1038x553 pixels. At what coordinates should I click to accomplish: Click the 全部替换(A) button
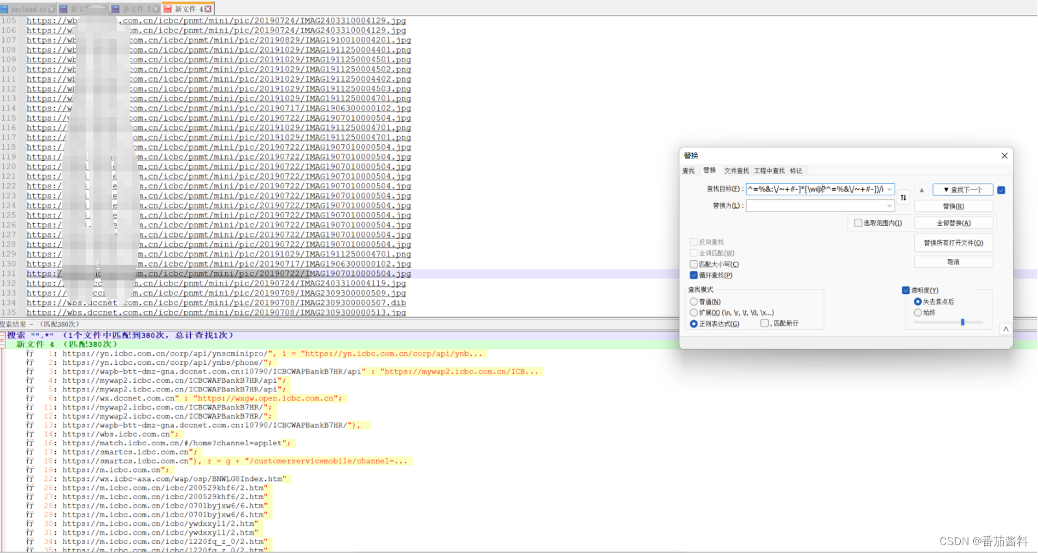coord(953,223)
